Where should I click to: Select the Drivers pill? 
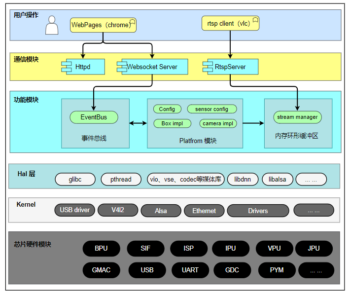coord(258,211)
